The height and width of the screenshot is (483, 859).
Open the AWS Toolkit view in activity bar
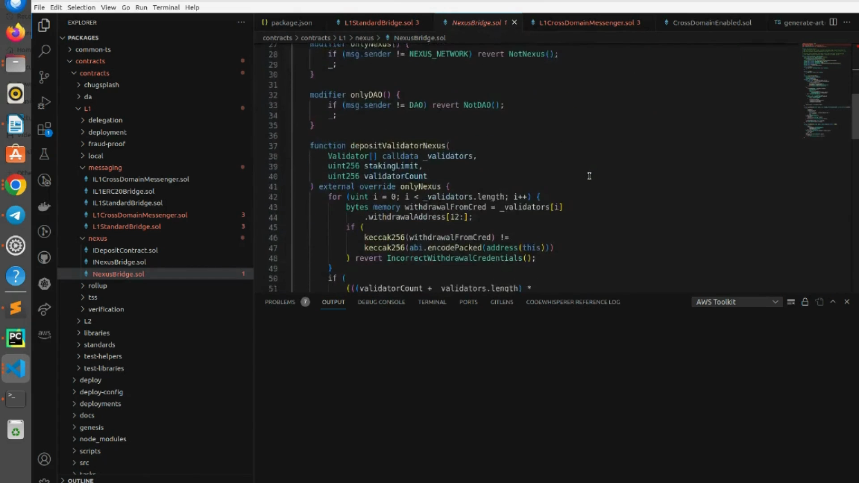pos(44,334)
